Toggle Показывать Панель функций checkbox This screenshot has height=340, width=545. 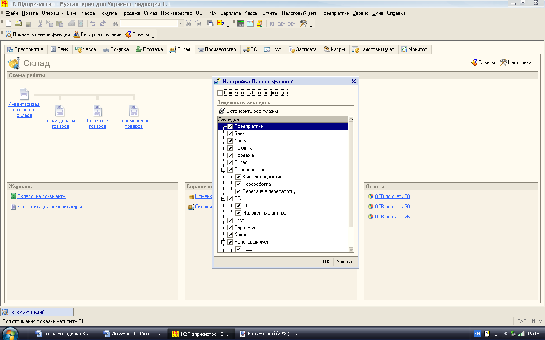tap(220, 93)
